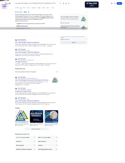
Task: Click the blue Sign in button
Action: point(119,4)
